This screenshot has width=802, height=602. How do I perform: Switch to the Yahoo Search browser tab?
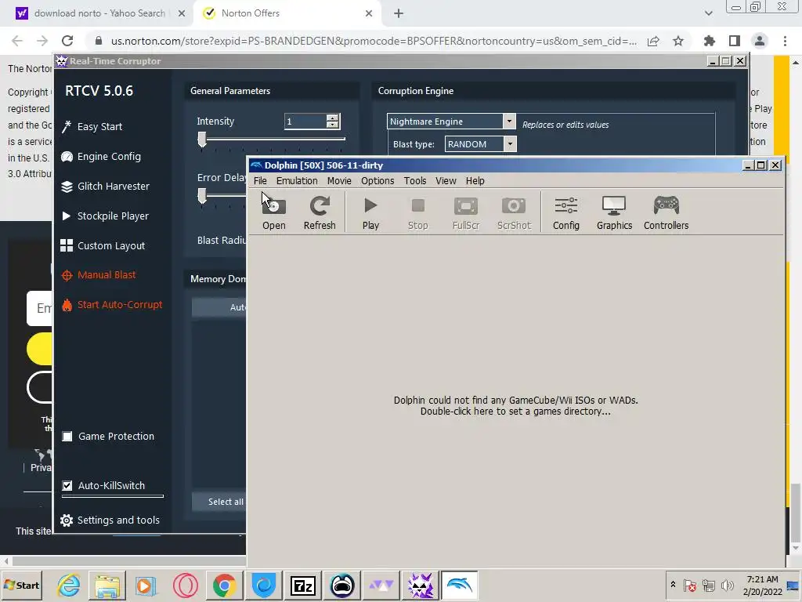99,13
